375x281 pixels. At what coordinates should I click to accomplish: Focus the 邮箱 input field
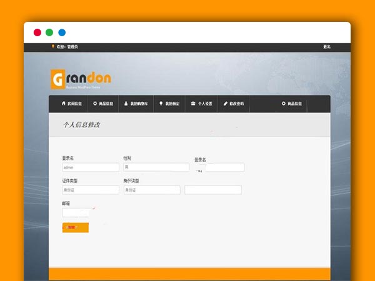coord(76,212)
